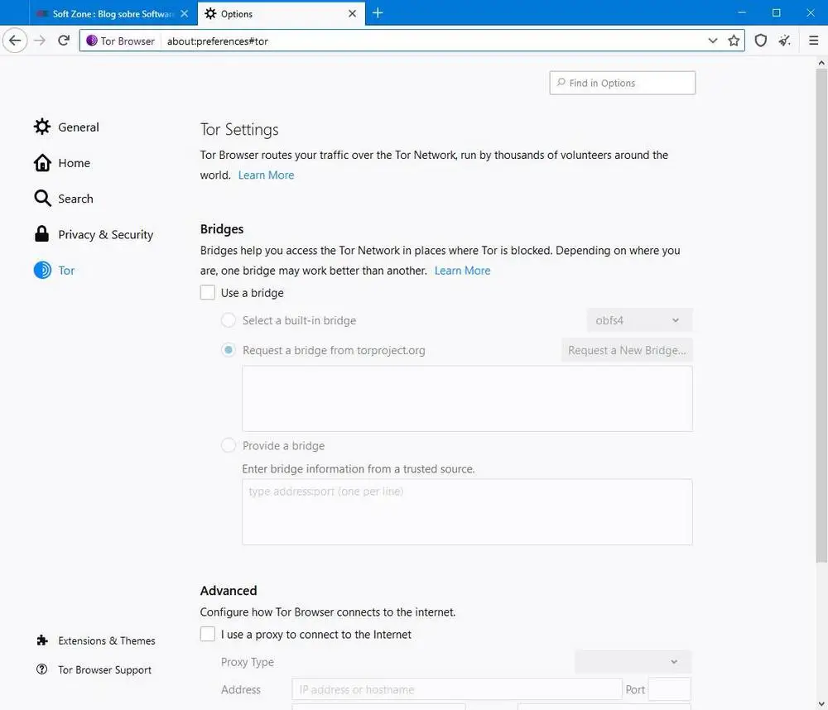Image resolution: width=828 pixels, height=710 pixels.
Task: Click the house icon next to Home
Action: 42,162
